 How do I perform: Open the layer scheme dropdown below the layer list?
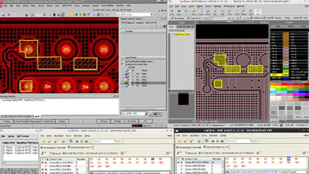point(146,114)
